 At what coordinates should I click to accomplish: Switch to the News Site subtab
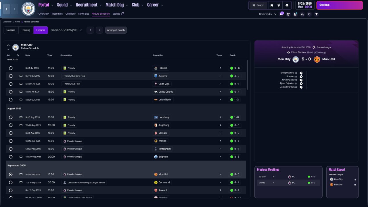[84, 14]
